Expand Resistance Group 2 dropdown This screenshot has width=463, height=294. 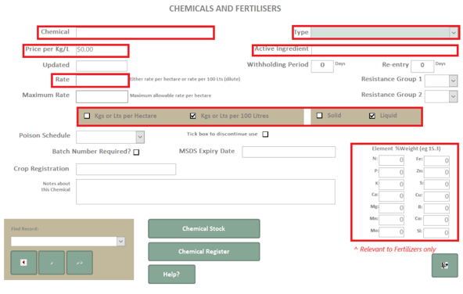point(454,96)
